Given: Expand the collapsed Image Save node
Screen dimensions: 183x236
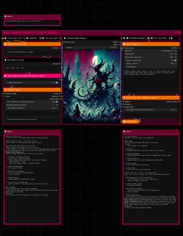Looking at the screenshot, I should pyautogui.click(x=124, y=121).
